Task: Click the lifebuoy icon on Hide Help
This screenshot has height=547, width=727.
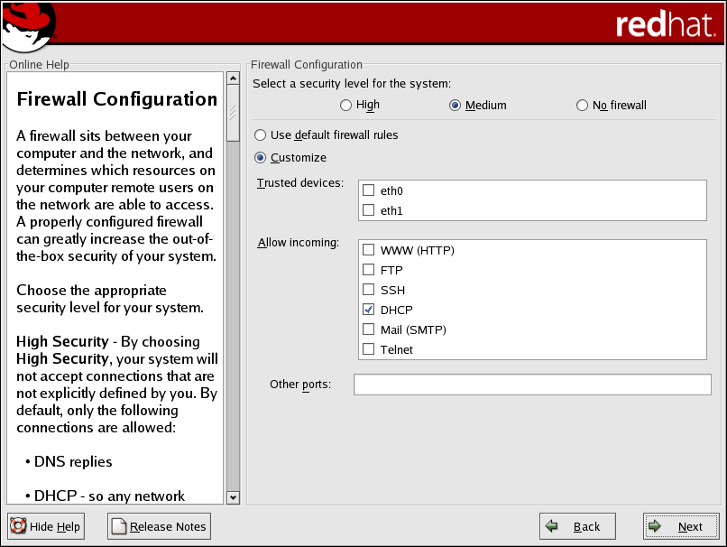Action: coord(19,526)
